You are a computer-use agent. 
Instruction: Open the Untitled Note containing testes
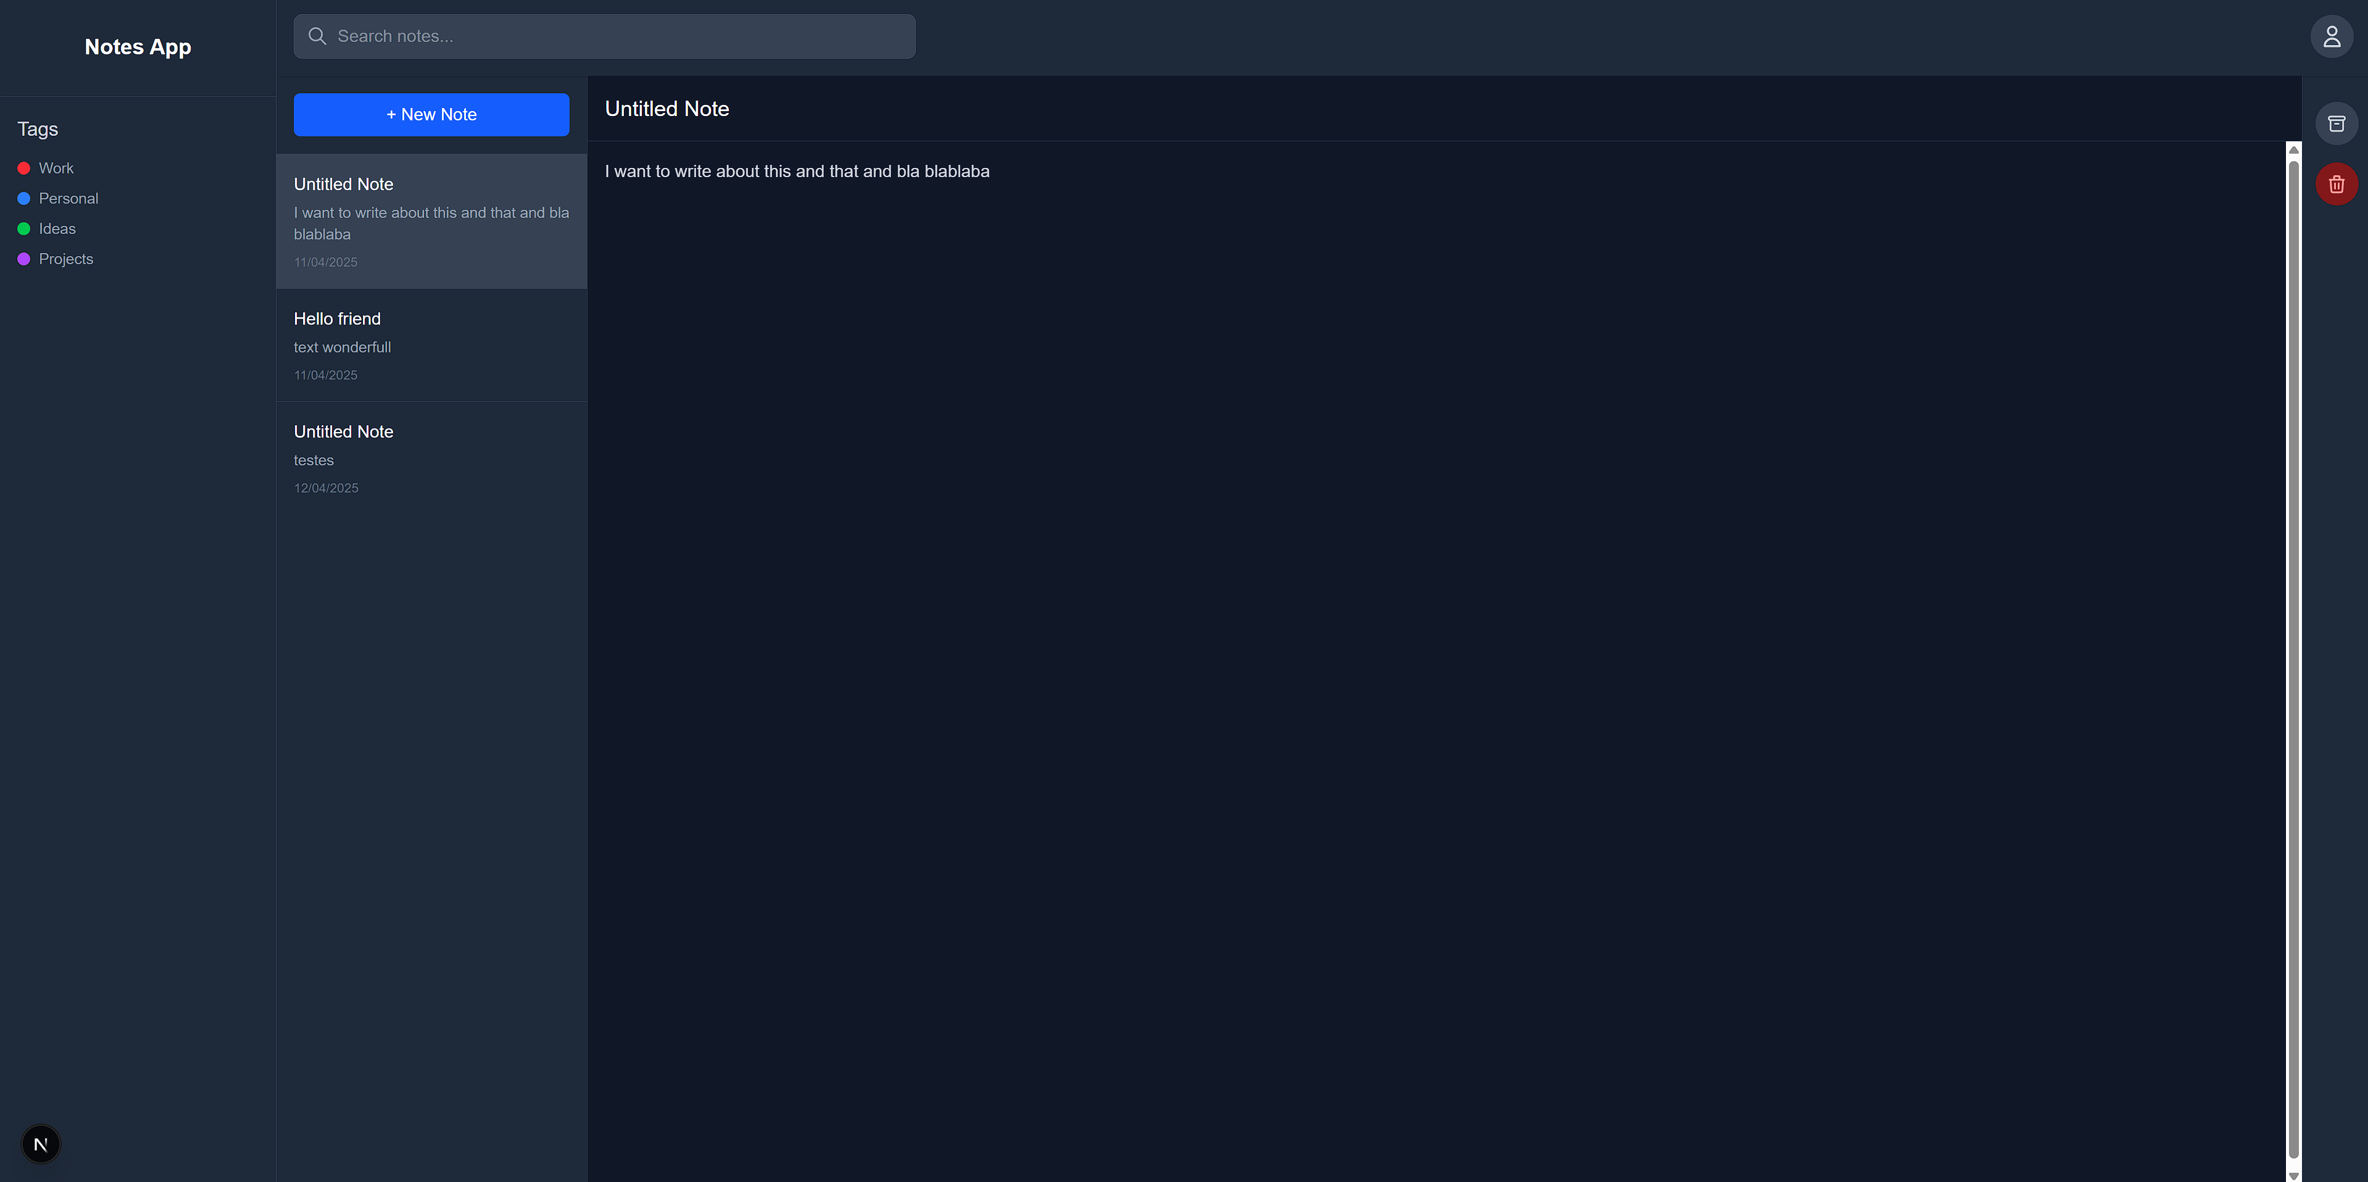coord(431,458)
